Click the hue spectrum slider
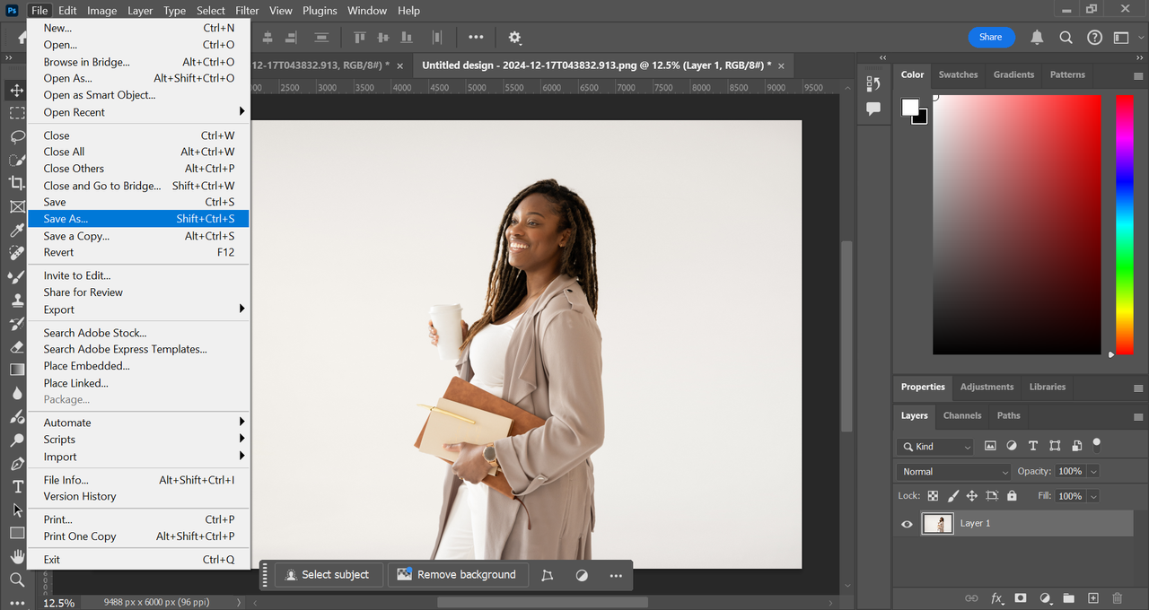The image size is (1149, 610). pos(1124,224)
